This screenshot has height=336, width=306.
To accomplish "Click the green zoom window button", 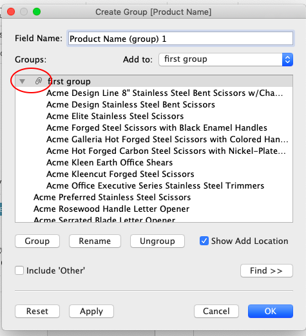I will click(x=37, y=12).
